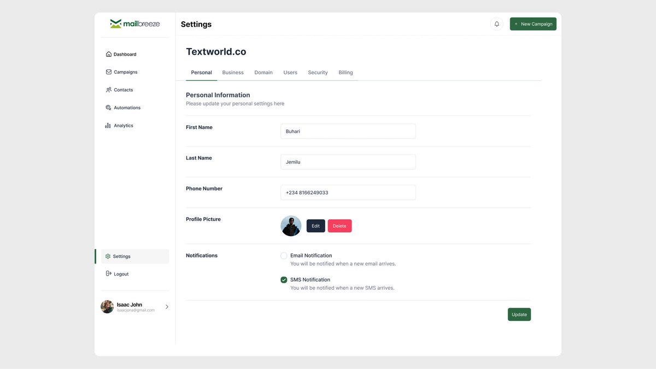This screenshot has width=656, height=369.
Task: Open Dashboard from the sidebar
Action: (125, 55)
